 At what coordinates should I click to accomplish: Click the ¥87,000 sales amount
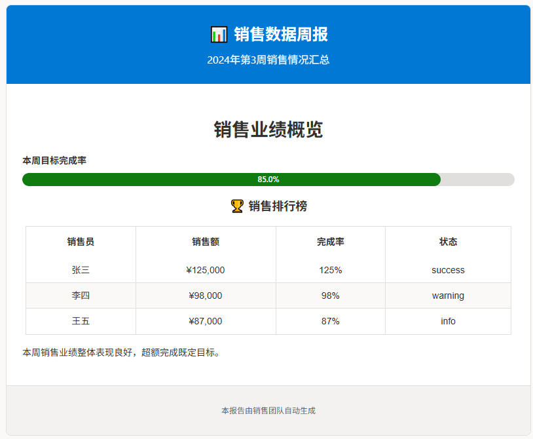tap(206, 321)
